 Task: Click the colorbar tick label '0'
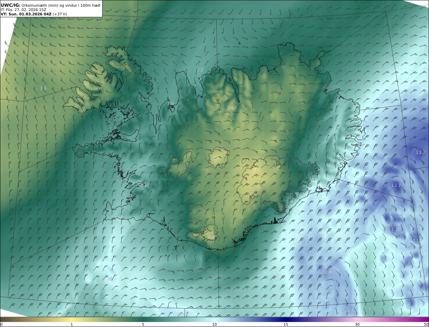coord(1,324)
